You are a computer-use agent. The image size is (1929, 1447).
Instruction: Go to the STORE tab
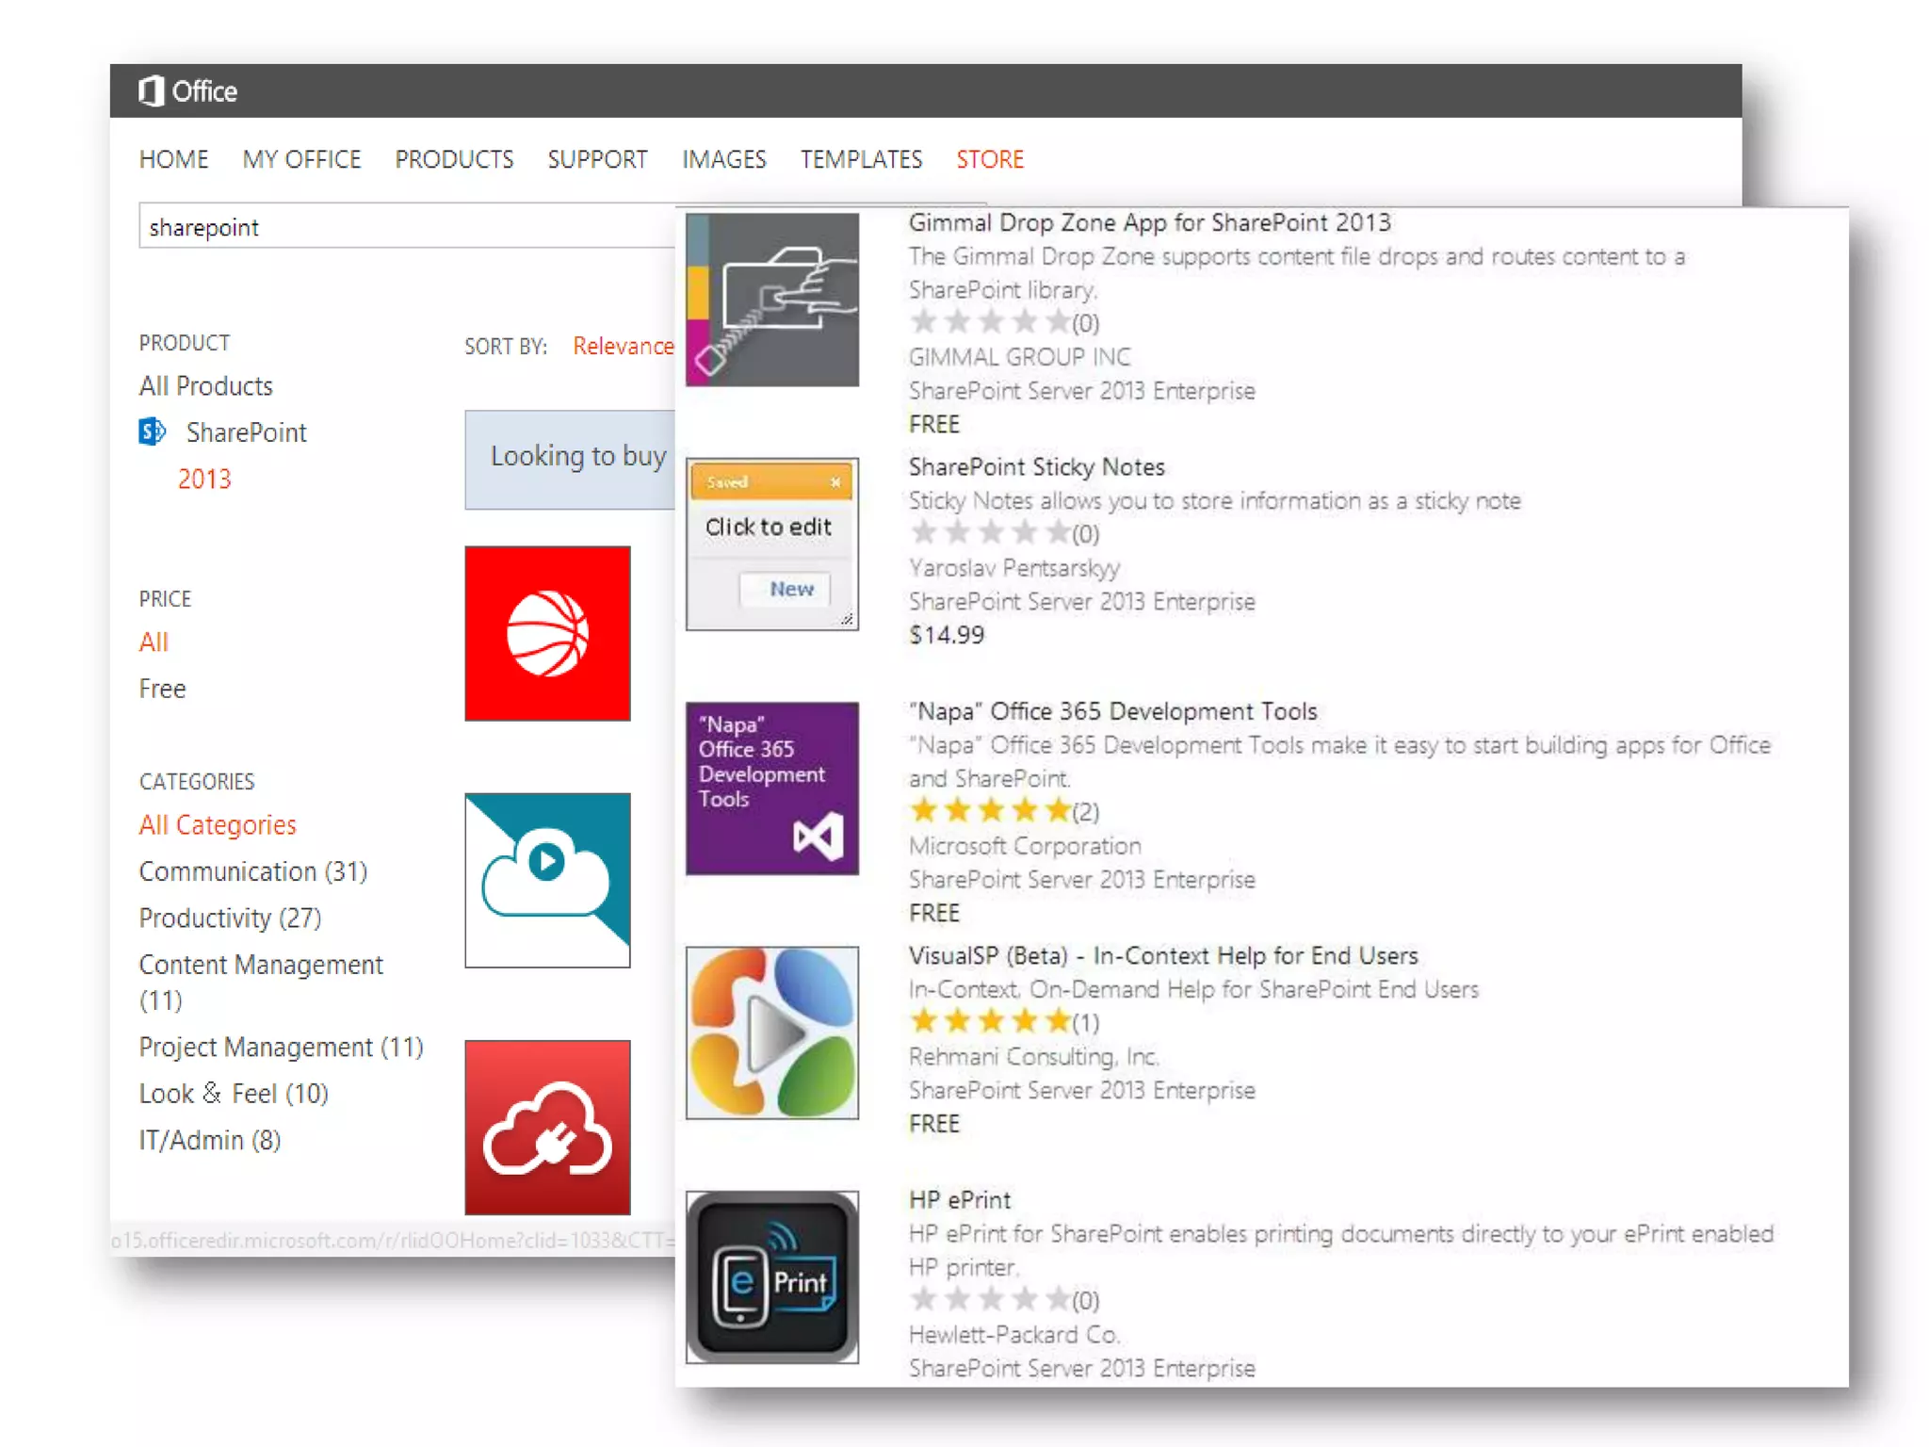[989, 159]
